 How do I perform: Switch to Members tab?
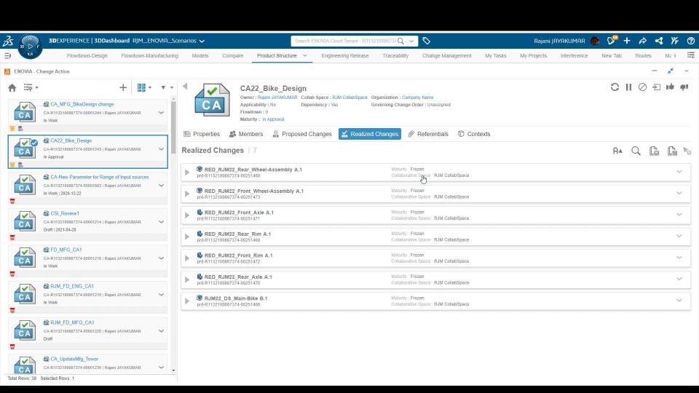pos(246,134)
